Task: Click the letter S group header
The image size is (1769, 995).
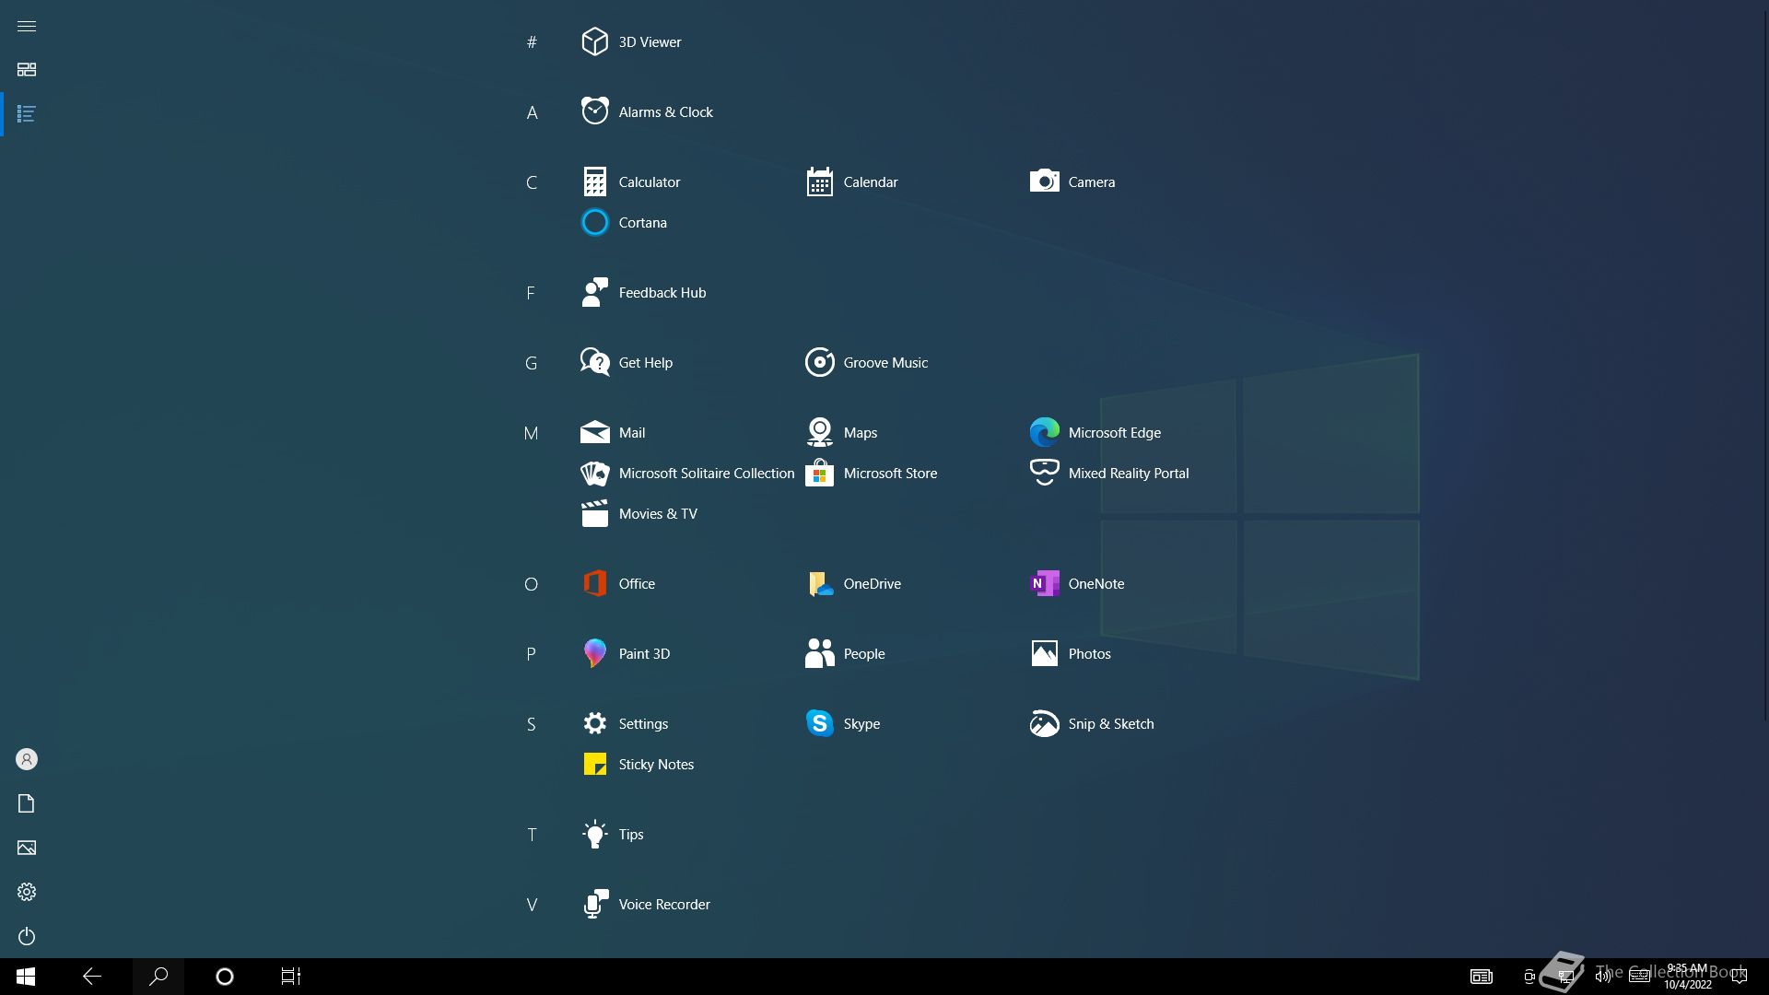Action: coord(532,724)
